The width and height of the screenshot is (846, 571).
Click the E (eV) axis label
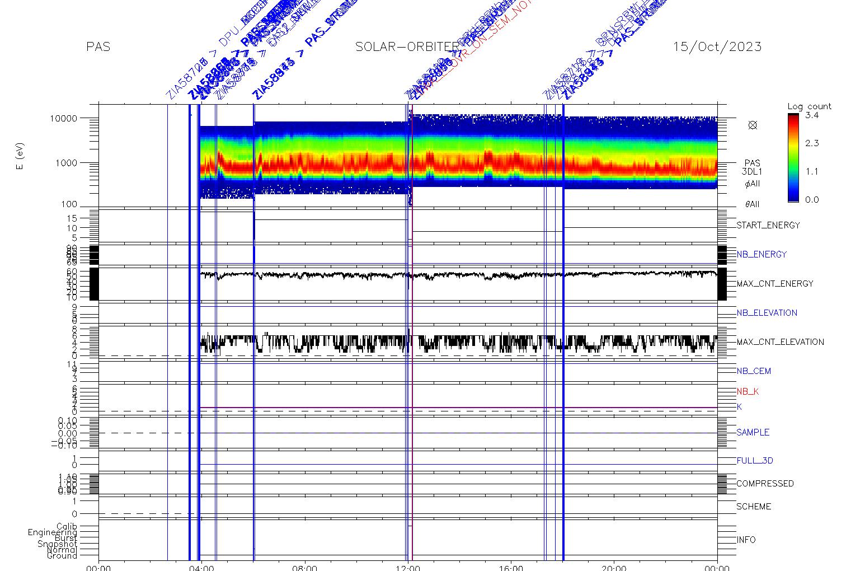point(21,157)
